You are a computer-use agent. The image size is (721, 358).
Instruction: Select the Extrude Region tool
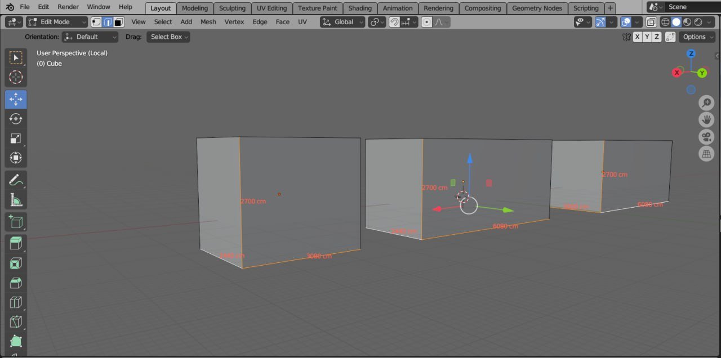(x=16, y=244)
